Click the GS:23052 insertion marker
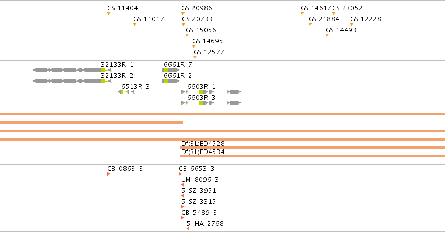 point(334,14)
